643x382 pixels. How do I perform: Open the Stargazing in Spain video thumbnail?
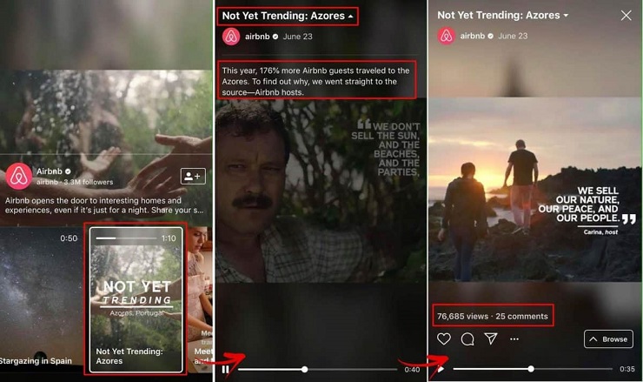point(41,299)
